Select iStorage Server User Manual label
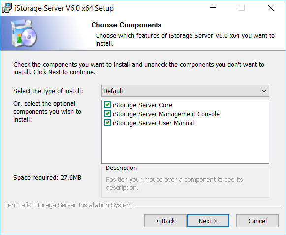The width and height of the screenshot is (286, 235). [x=153, y=123]
